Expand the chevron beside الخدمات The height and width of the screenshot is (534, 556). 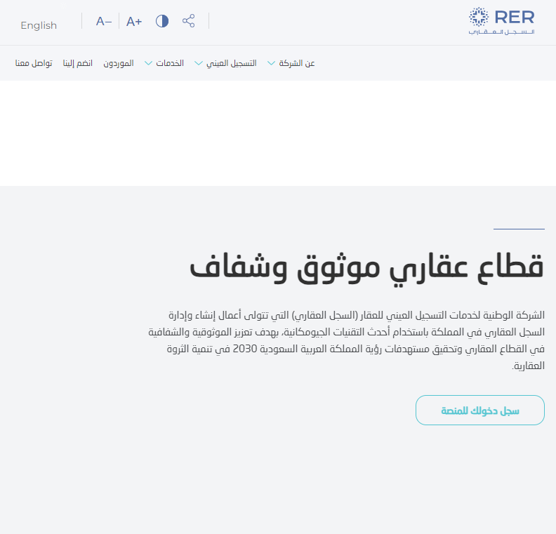(149, 63)
